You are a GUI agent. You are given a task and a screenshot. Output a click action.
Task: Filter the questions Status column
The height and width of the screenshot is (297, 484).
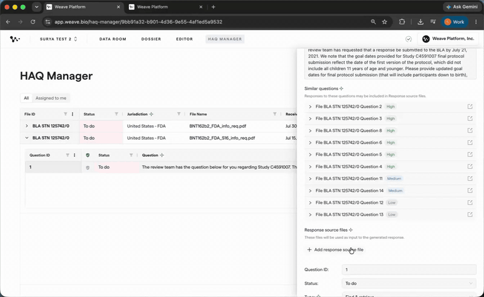tap(131, 155)
